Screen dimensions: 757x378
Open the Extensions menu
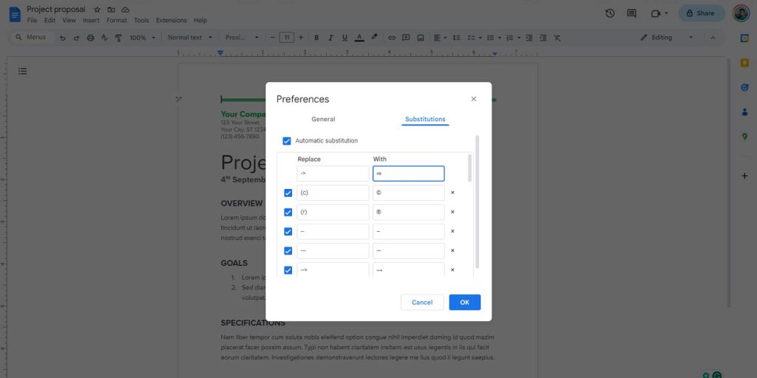point(171,21)
